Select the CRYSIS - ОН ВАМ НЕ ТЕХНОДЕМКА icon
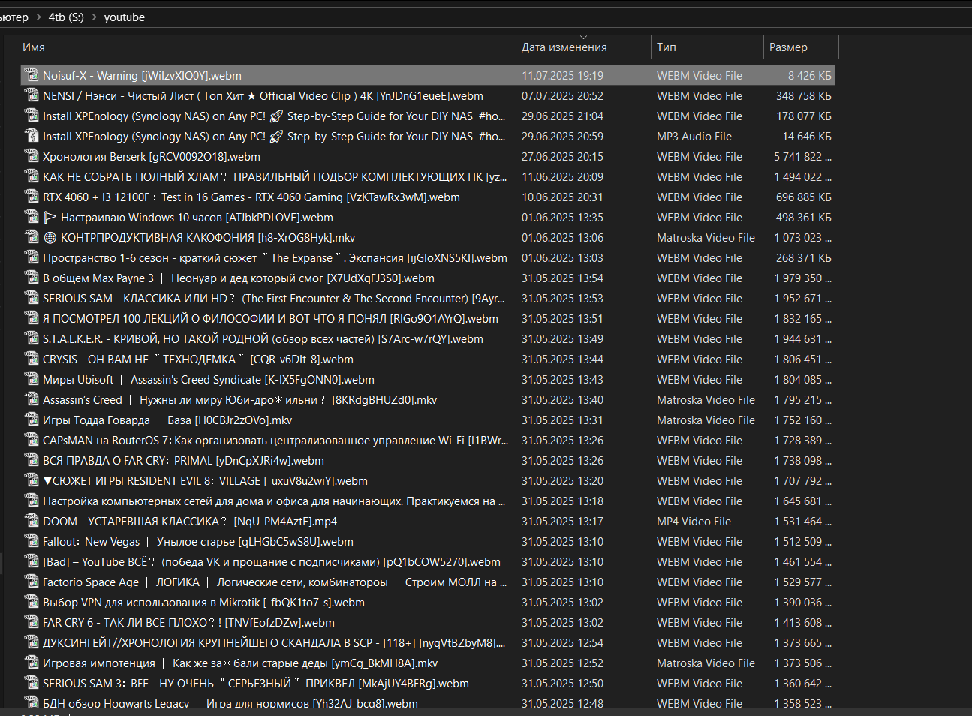Viewport: 972px width, 716px height. 32,359
